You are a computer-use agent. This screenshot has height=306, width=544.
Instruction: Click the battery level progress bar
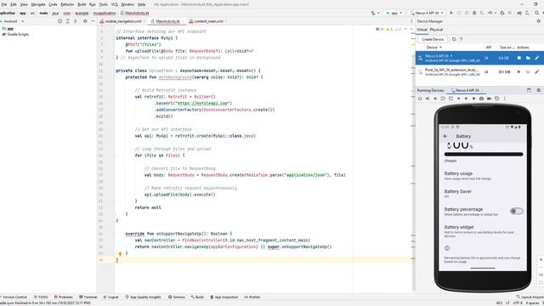click(484, 155)
